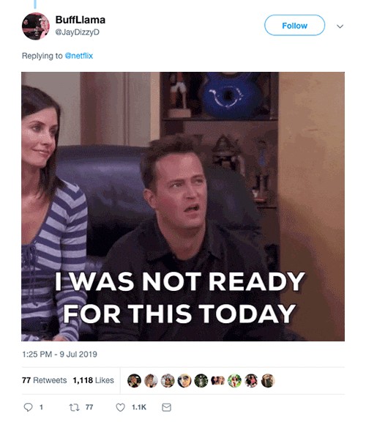366x422 pixels.
Task: Click the reply count number 1
Action: tap(41, 407)
